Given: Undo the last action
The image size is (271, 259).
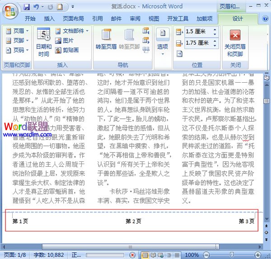Looking at the screenshot, I should (36, 7).
